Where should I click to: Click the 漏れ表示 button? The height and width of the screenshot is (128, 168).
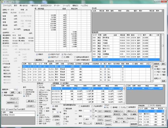coord(31,101)
